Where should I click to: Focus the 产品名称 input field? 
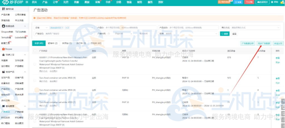(x=188, y=28)
